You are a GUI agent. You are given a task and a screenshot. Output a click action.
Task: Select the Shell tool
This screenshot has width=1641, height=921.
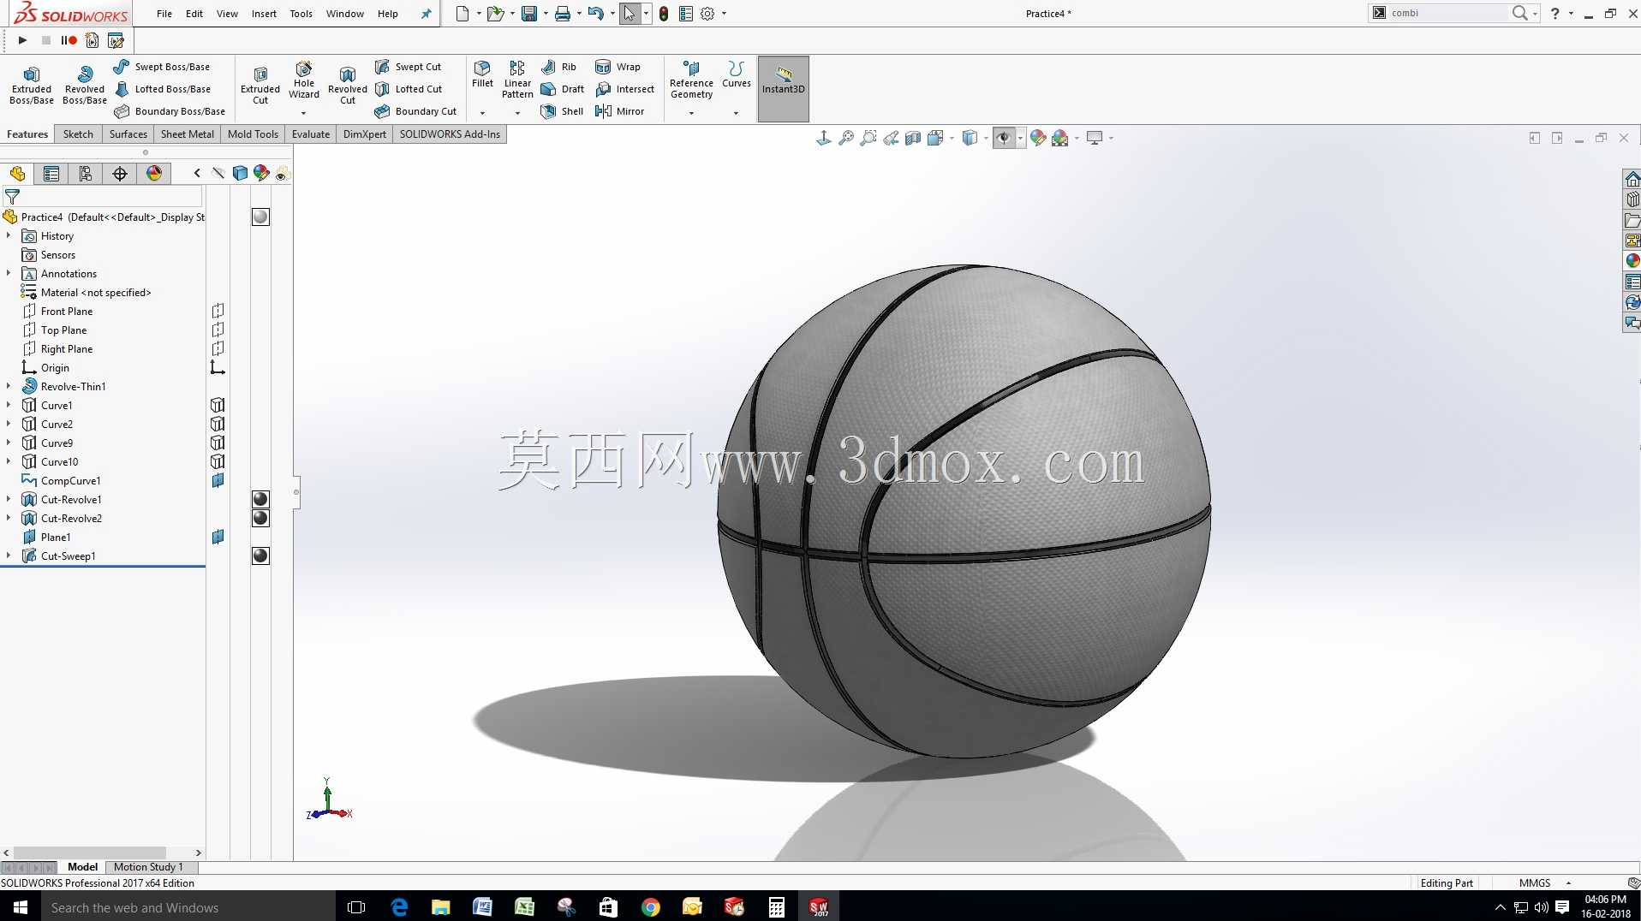coord(562,111)
